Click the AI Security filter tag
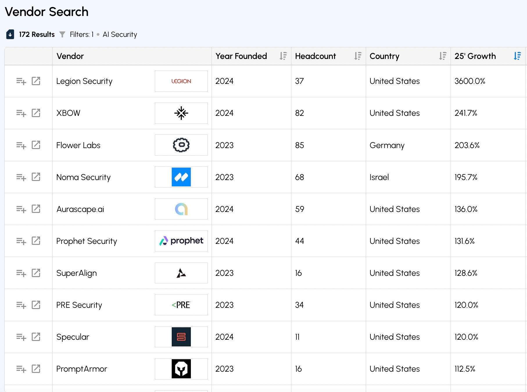This screenshot has height=392, width=527. (x=120, y=35)
